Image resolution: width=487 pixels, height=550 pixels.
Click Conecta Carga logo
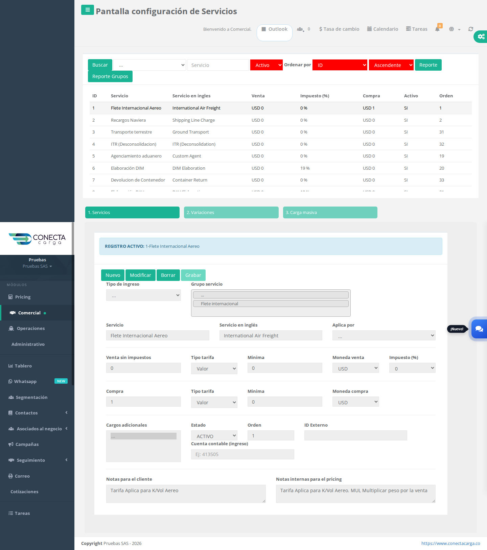37,239
